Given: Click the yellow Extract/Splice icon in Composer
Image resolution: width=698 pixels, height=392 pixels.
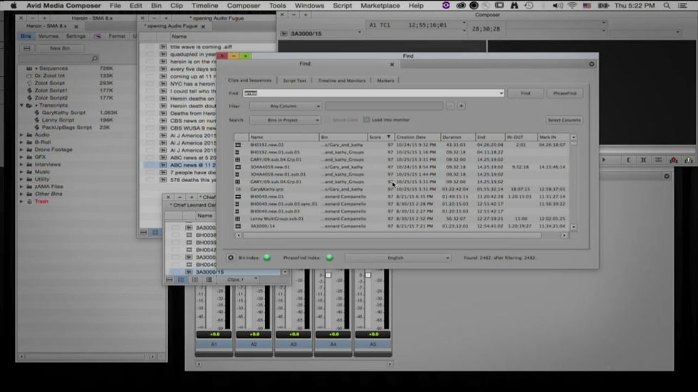Looking at the screenshot, I should 689,160.
